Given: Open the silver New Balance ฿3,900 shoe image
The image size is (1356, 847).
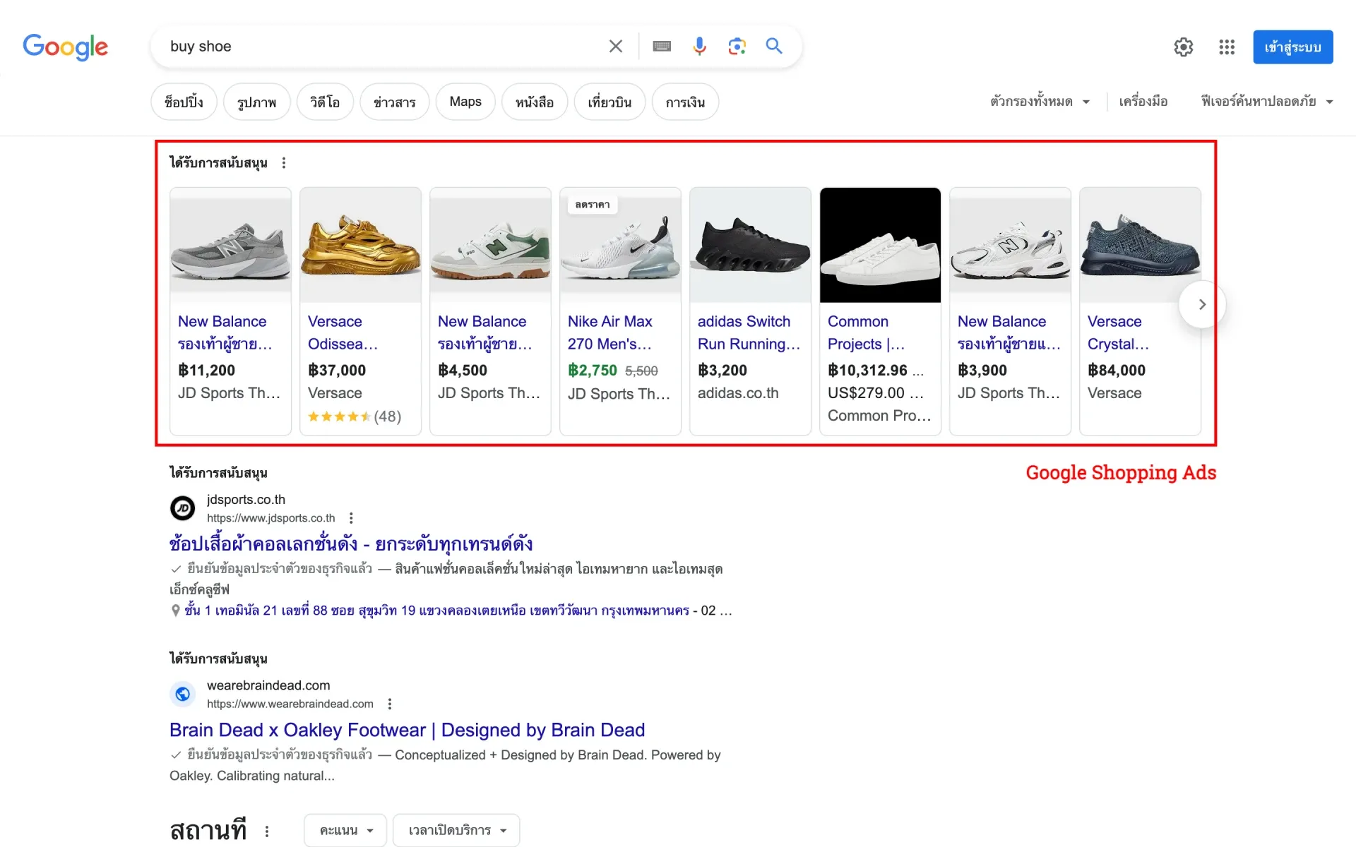Looking at the screenshot, I should point(1010,245).
